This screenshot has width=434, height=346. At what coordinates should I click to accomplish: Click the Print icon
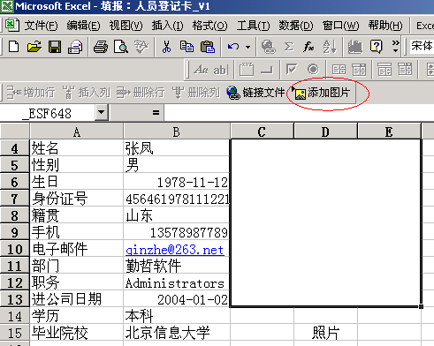click(101, 47)
